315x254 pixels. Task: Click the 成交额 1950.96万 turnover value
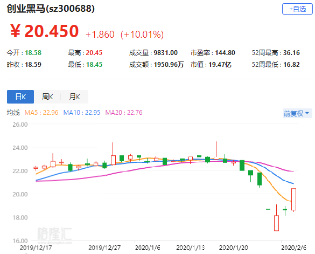tap(156, 65)
